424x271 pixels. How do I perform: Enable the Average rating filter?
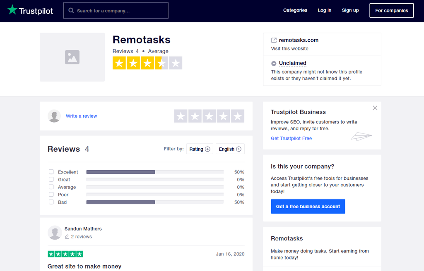pos(51,187)
